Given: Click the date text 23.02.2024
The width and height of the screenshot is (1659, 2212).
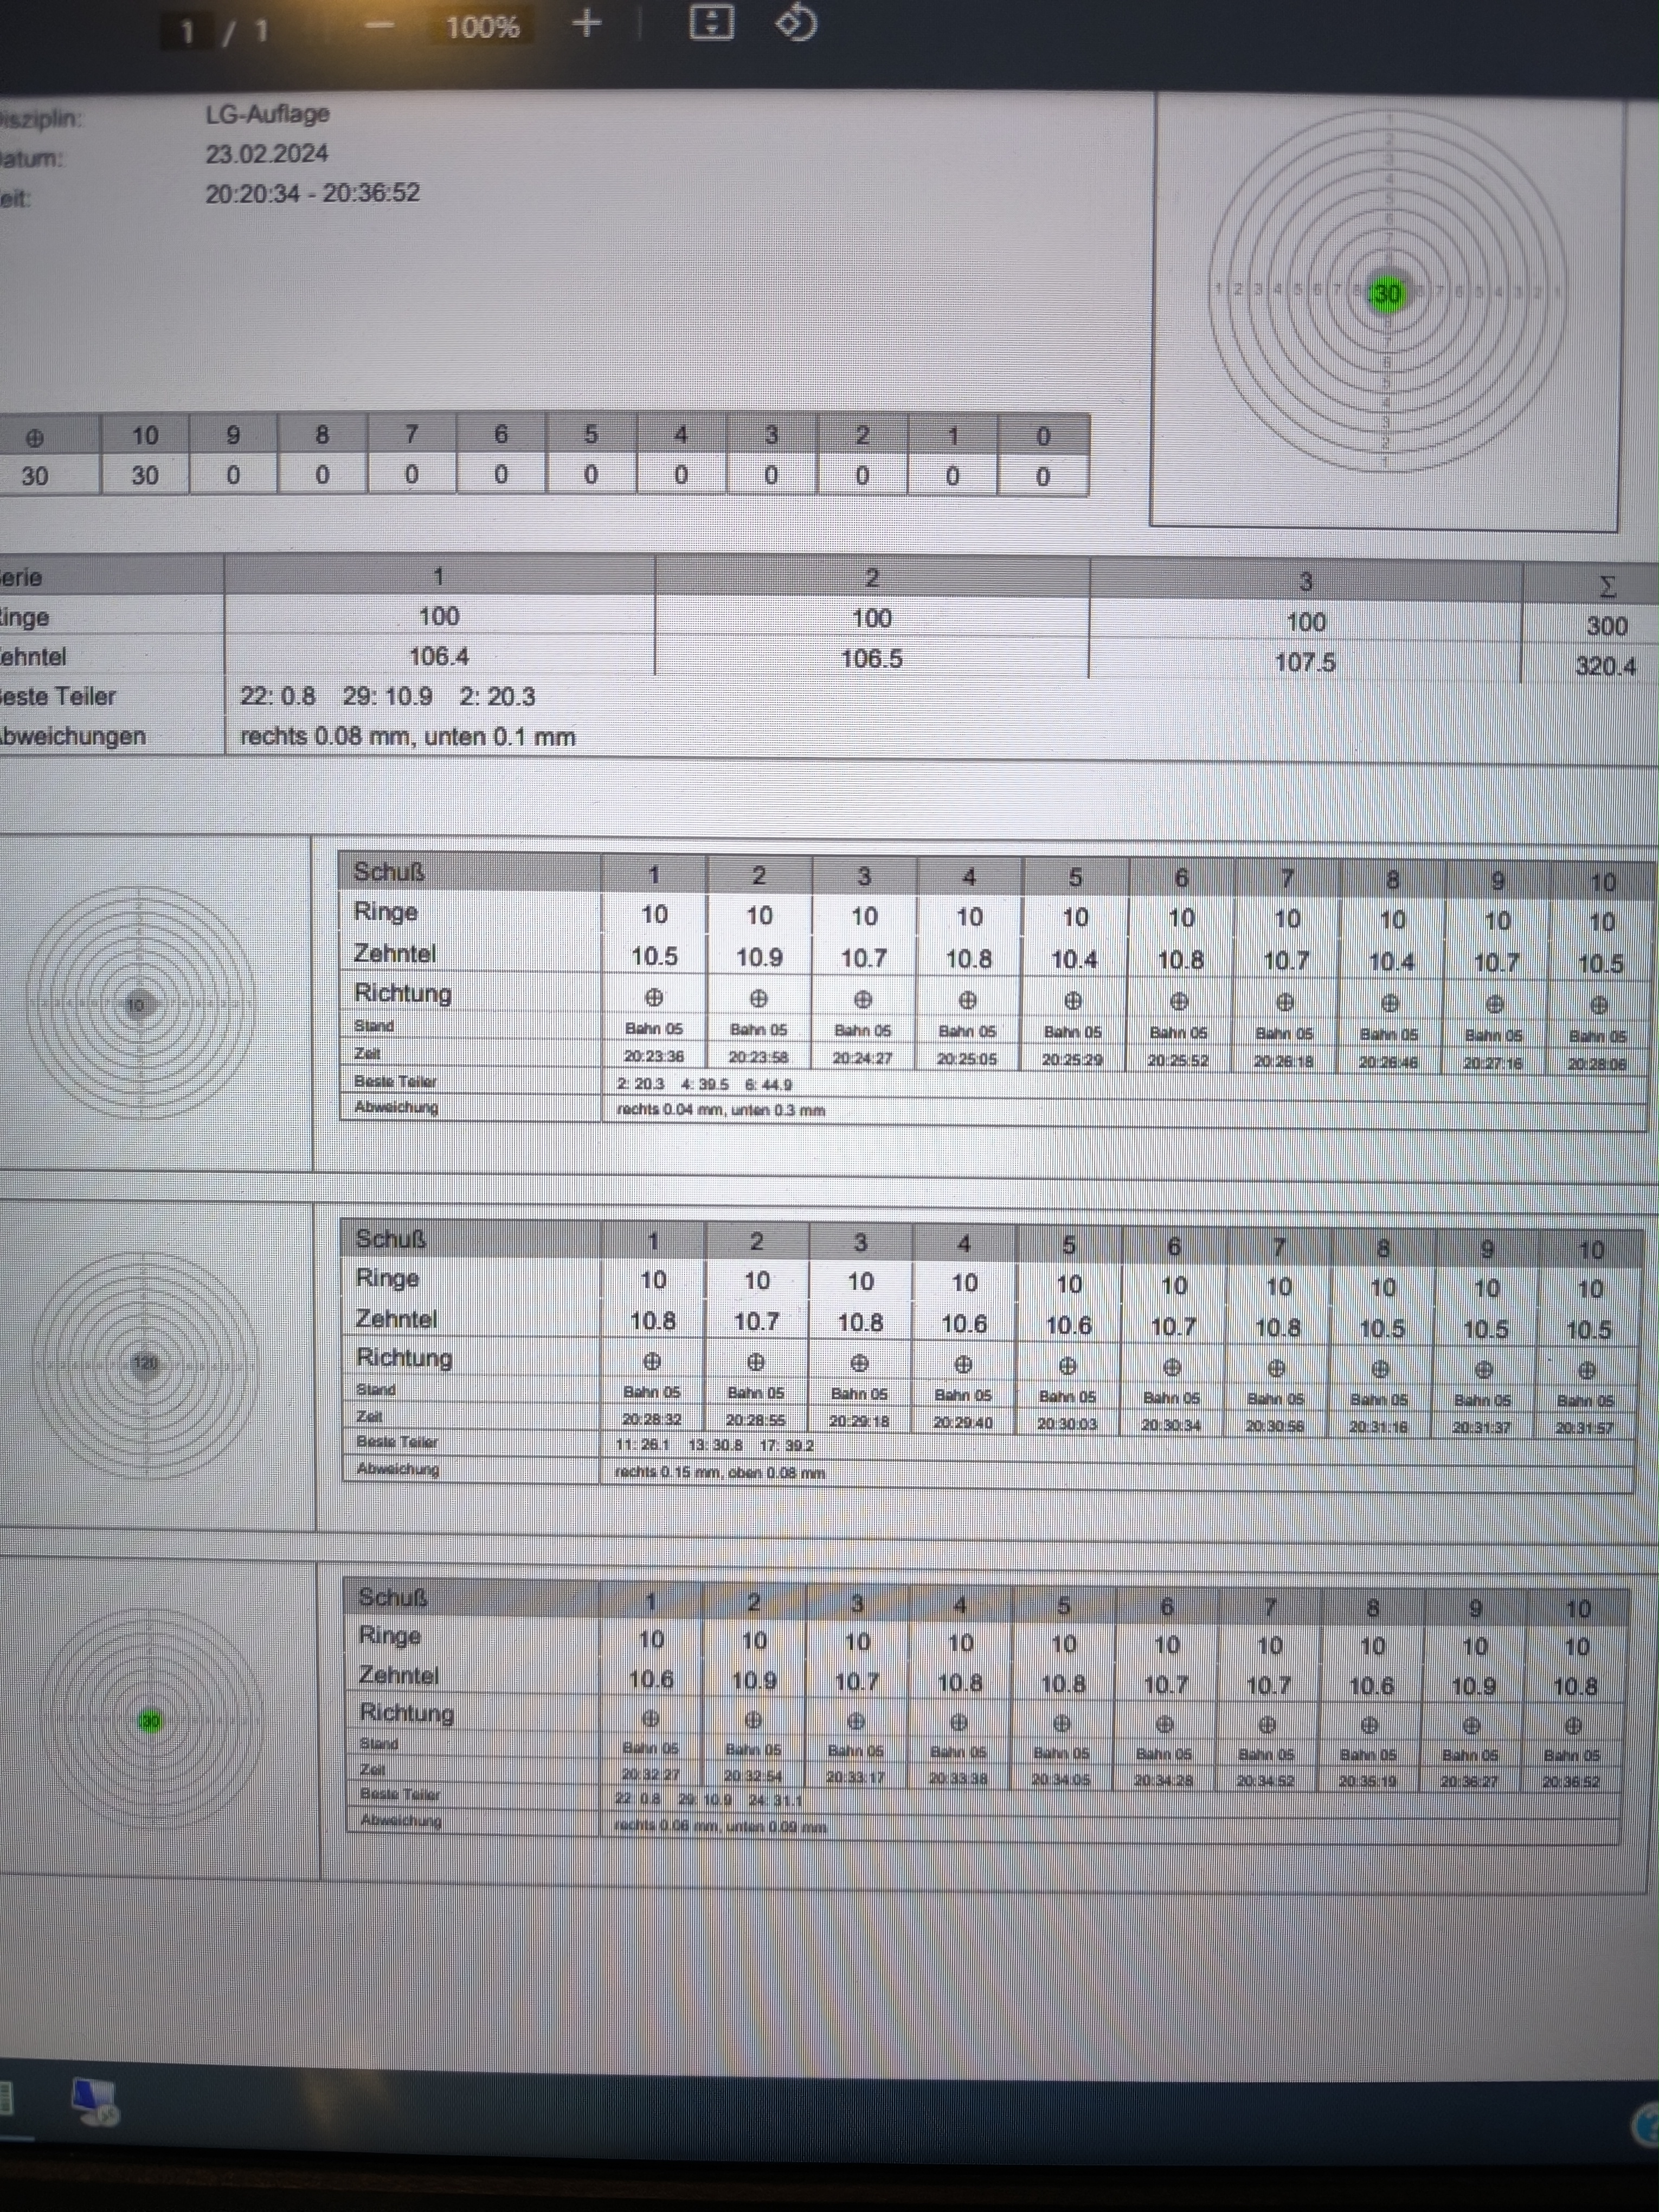Looking at the screenshot, I should 266,154.
